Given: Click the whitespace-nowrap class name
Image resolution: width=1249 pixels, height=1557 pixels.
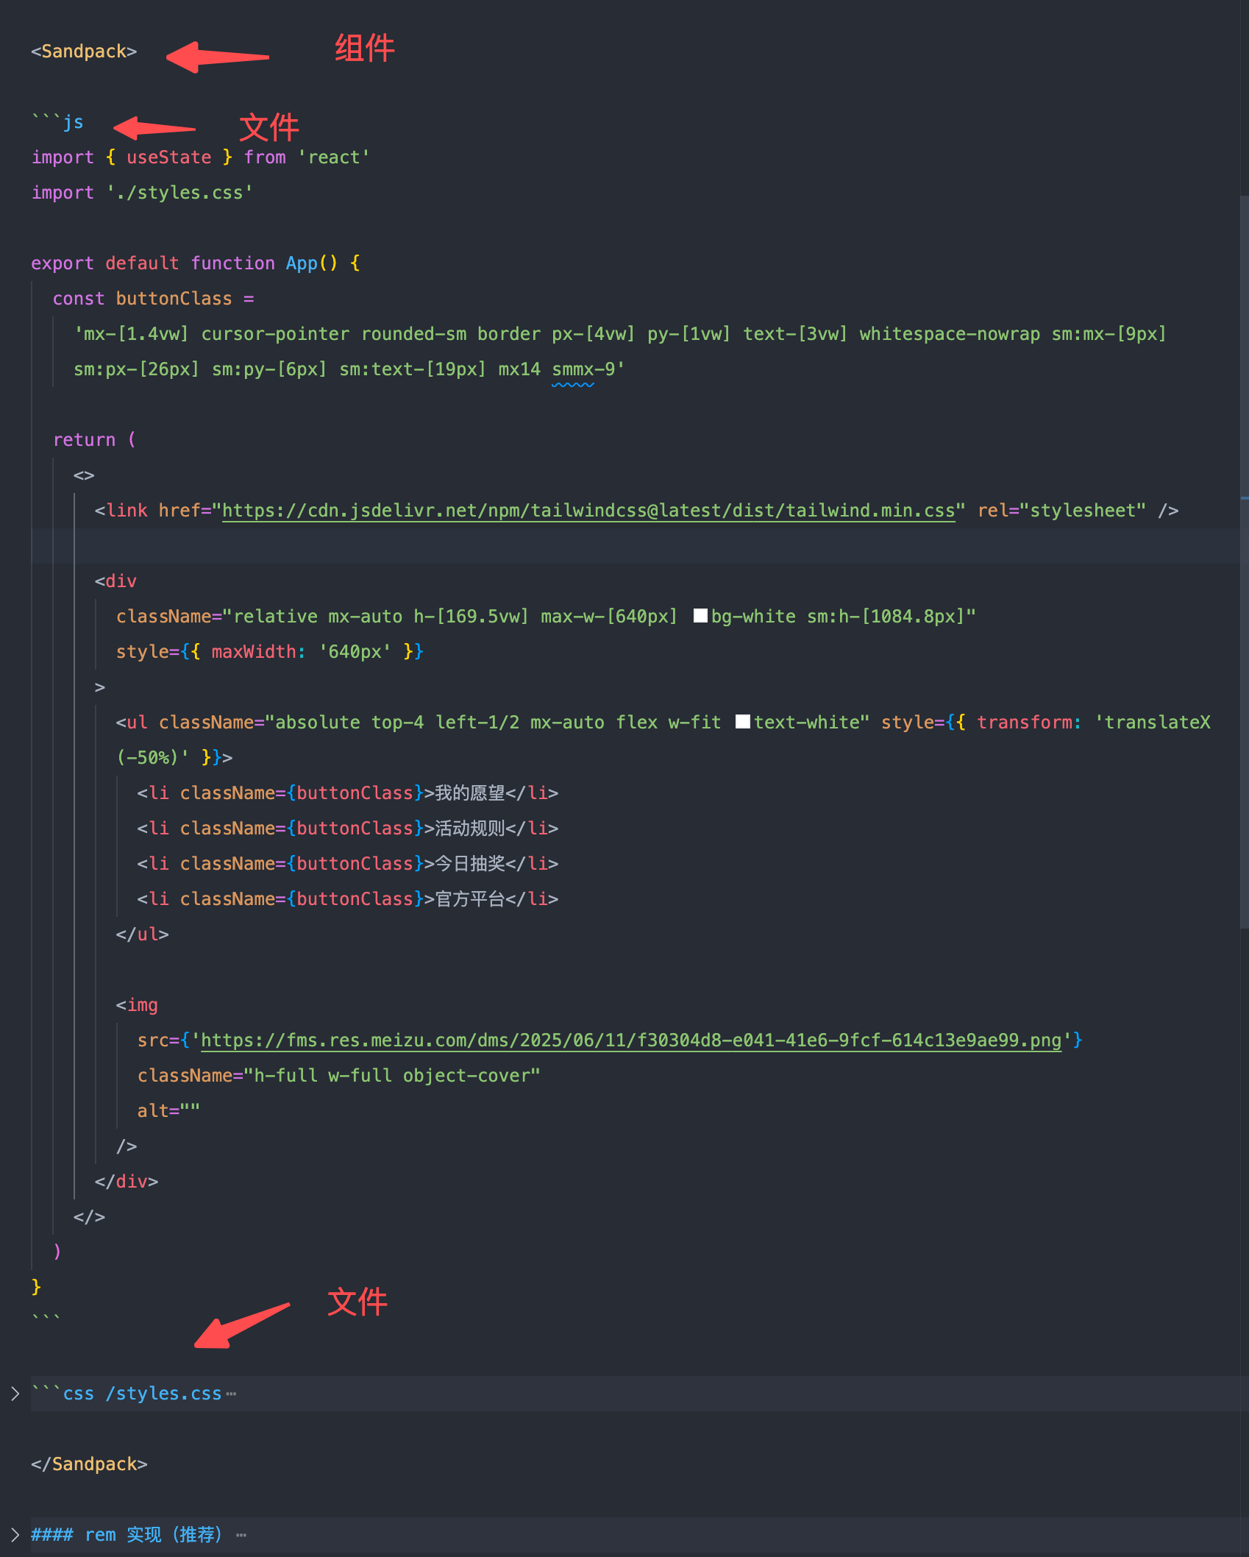Looking at the screenshot, I should [950, 334].
